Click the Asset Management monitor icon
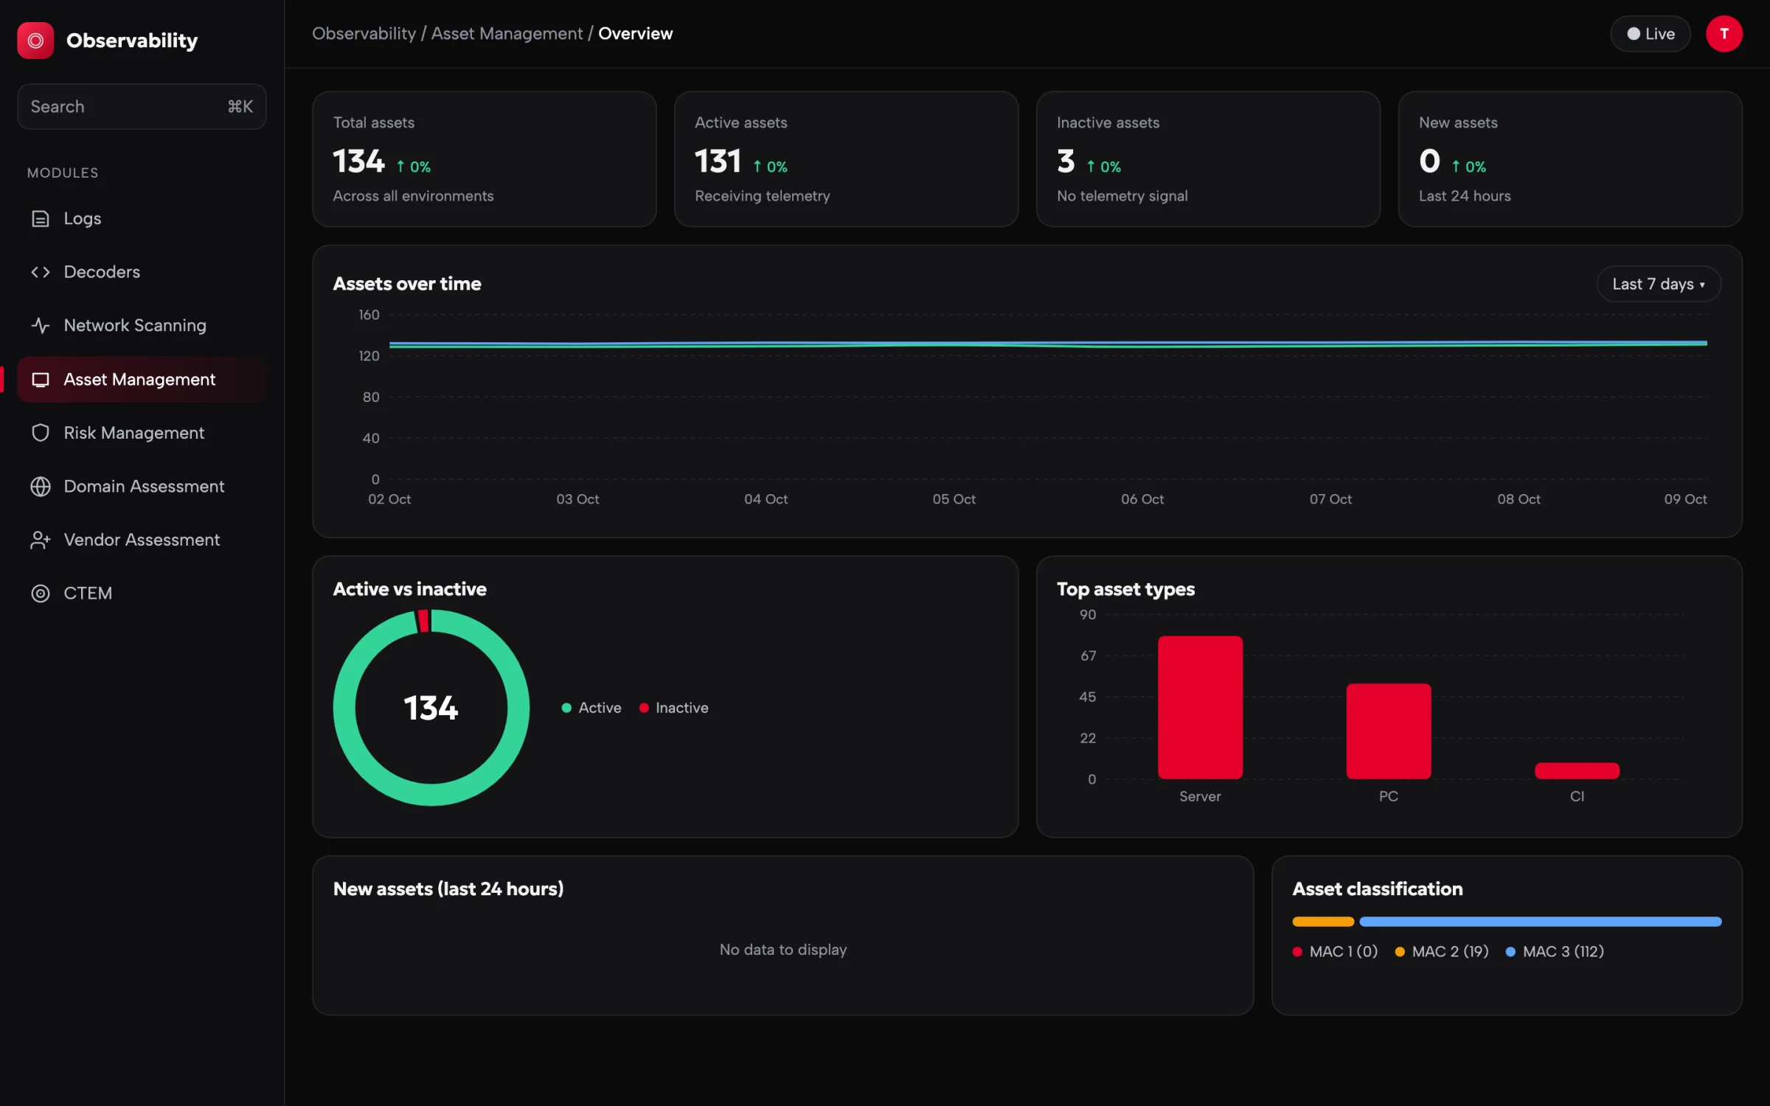The height and width of the screenshot is (1106, 1770). (41, 380)
